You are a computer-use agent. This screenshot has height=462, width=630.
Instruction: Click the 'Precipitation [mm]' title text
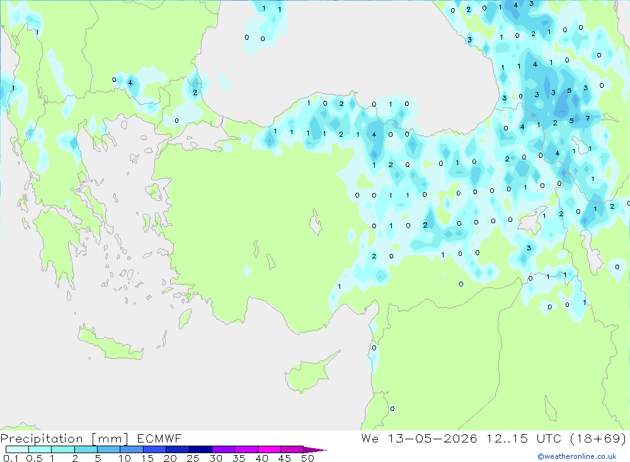64,439
